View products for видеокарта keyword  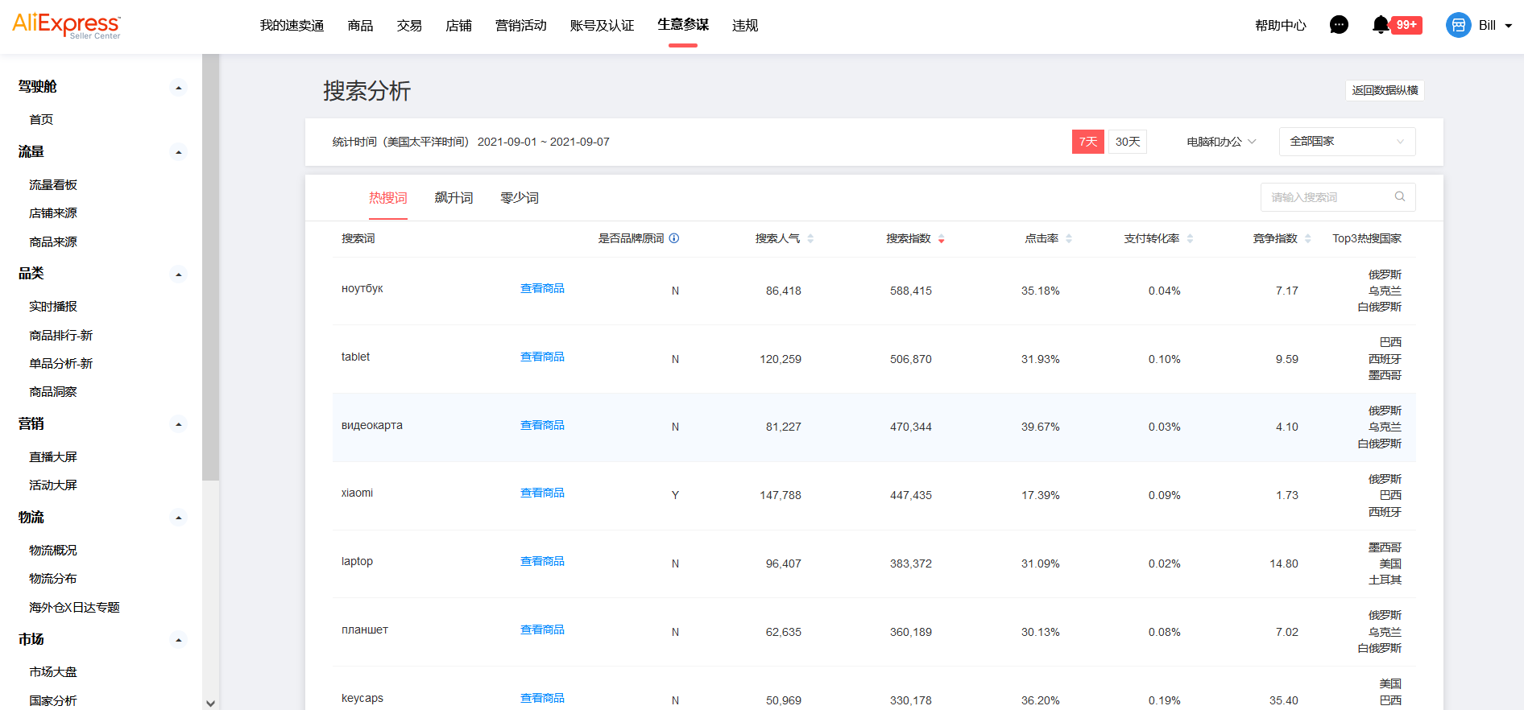pos(542,425)
